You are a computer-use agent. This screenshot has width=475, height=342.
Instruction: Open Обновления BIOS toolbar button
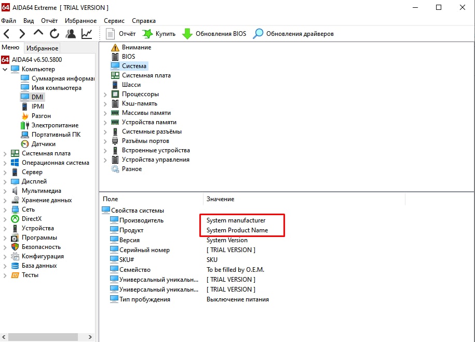click(x=214, y=34)
